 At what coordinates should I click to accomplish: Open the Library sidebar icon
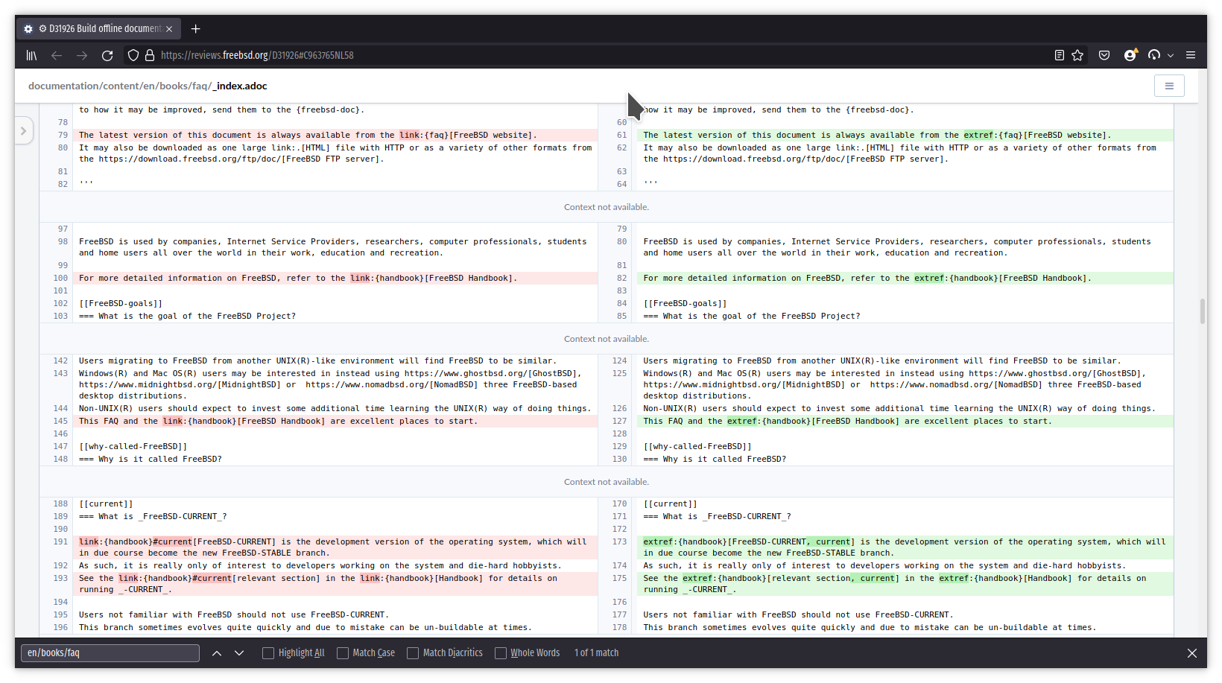pos(31,55)
